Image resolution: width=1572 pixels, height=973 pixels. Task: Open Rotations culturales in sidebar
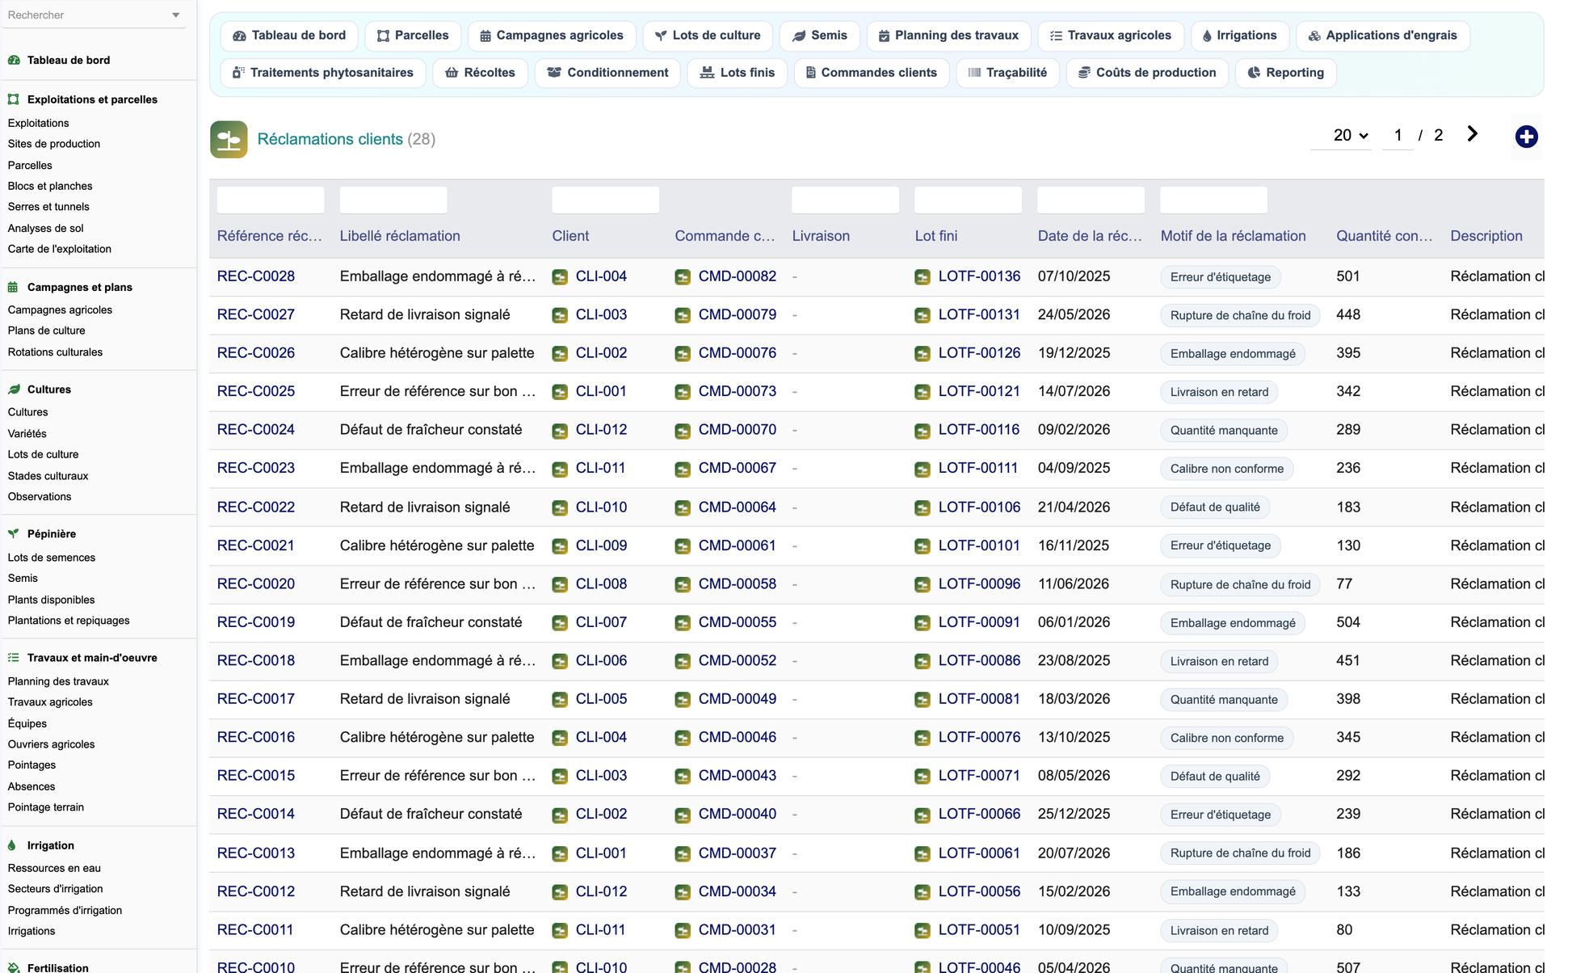pyautogui.click(x=55, y=352)
